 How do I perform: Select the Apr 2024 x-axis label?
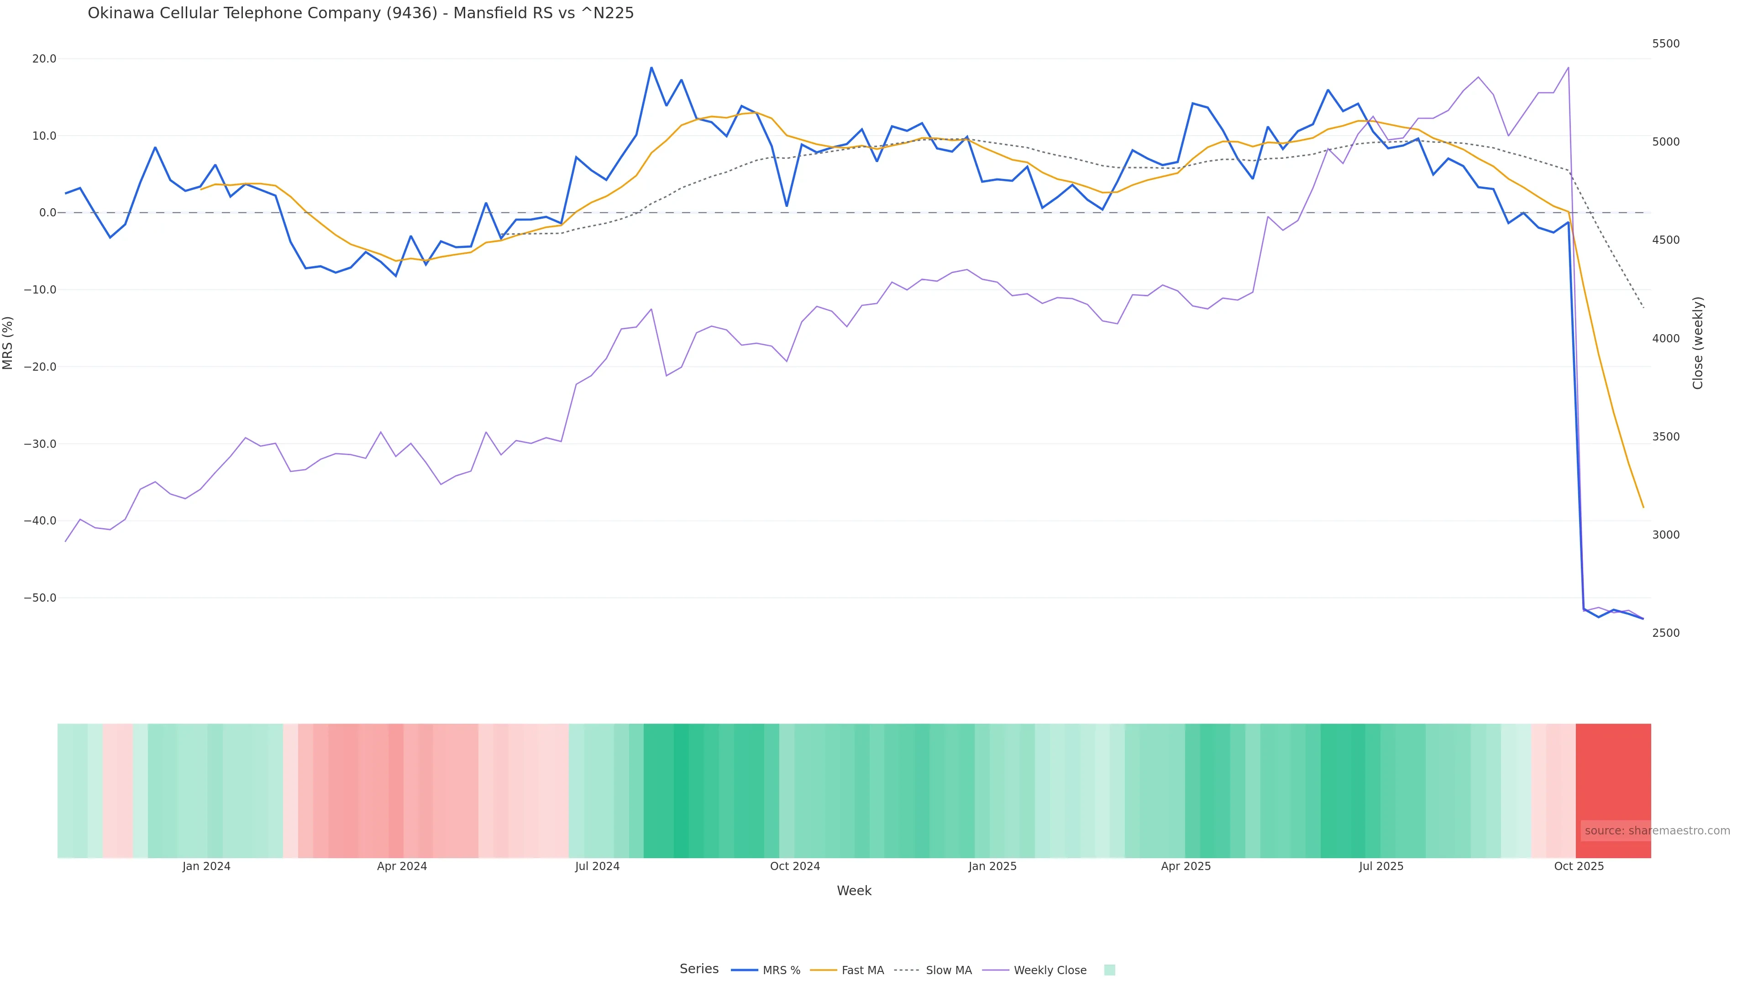click(x=402, y=866)
